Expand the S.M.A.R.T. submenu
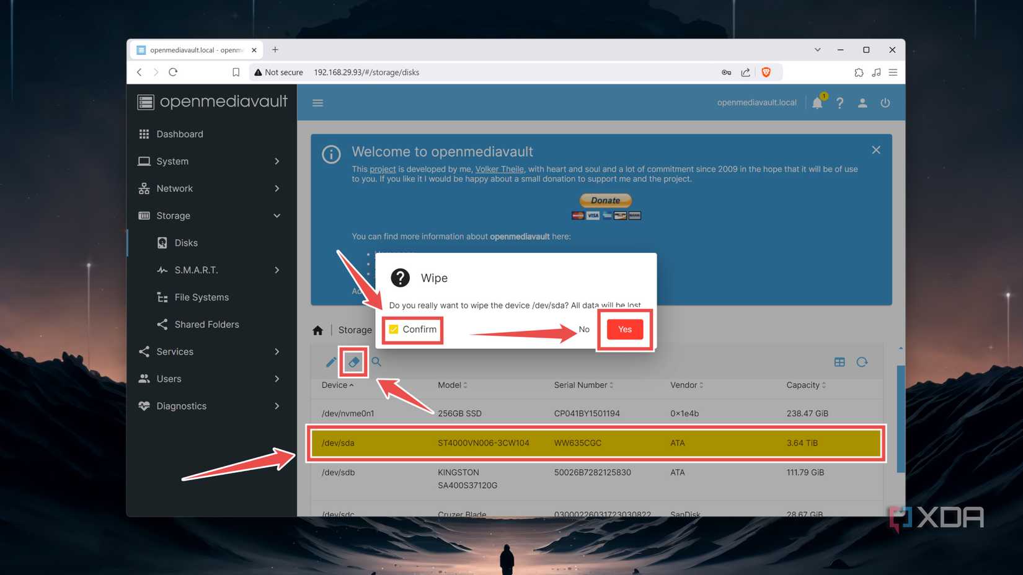The height and width of the screenshot is (575, 1023). (211, 270)
